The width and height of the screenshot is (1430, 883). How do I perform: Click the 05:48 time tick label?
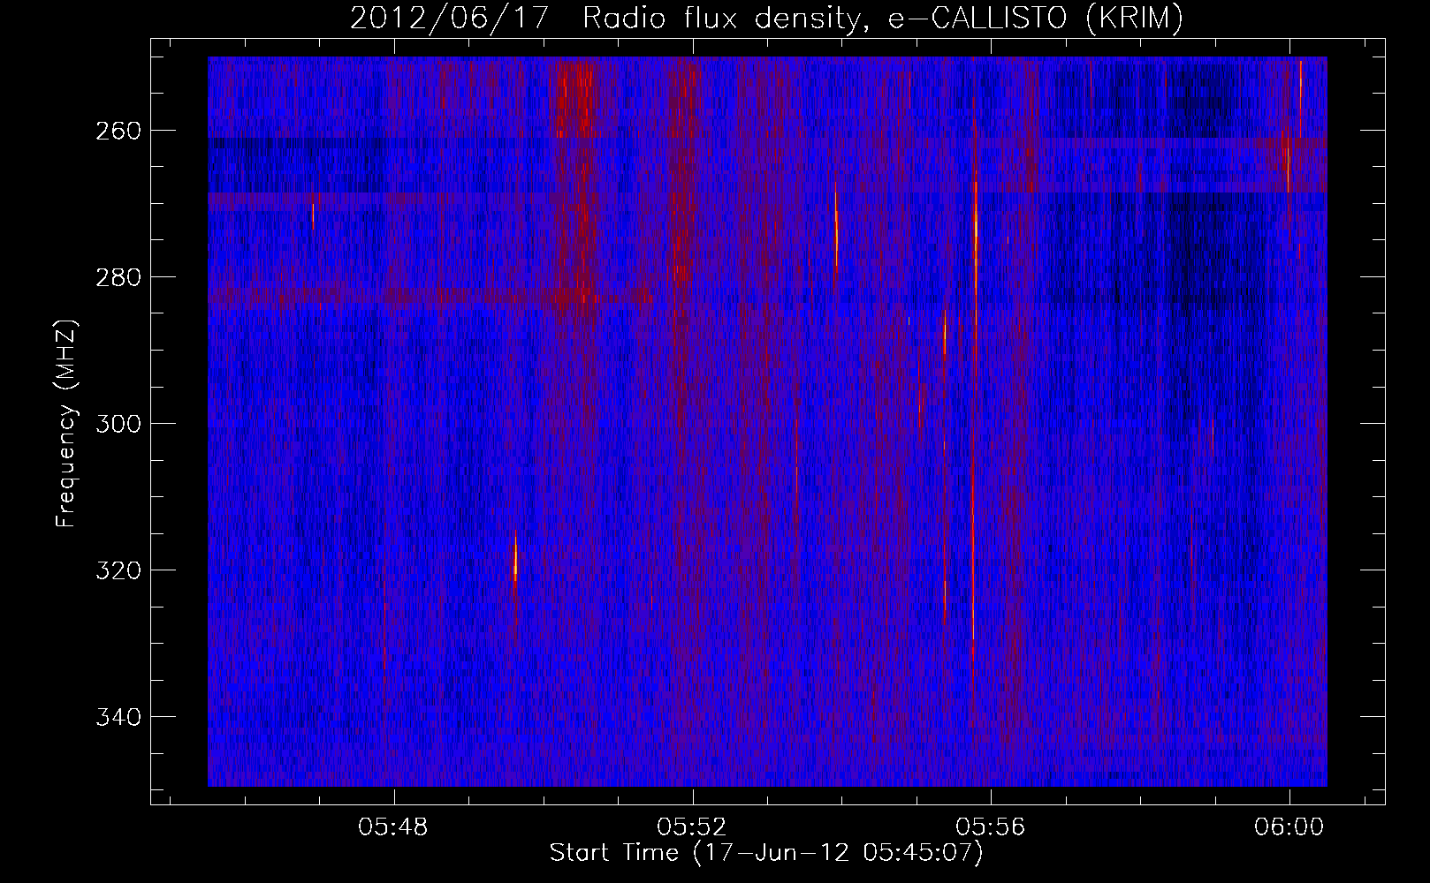coord(393,827)
